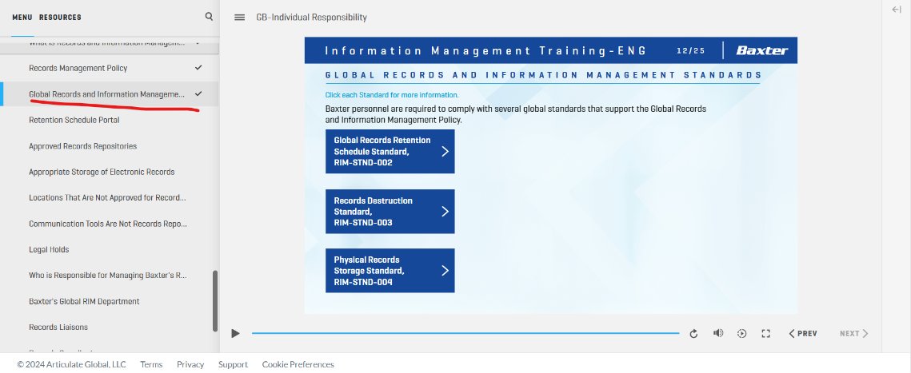Click the chevron on Global Records Retention Schedule
The width and height of the screenshot is (911, 373).
pyautogui.click(x=445, y=152)
